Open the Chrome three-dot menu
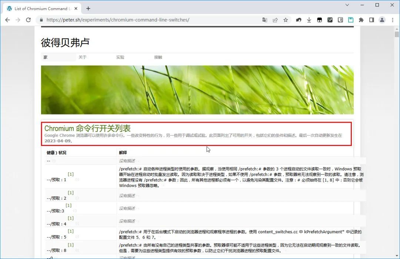 tap(393, 20)
